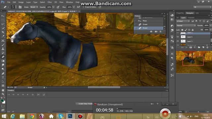212x119 pixels.
Task: Open the Image menu
Action: pyautogui.click(x=21, y=2)
